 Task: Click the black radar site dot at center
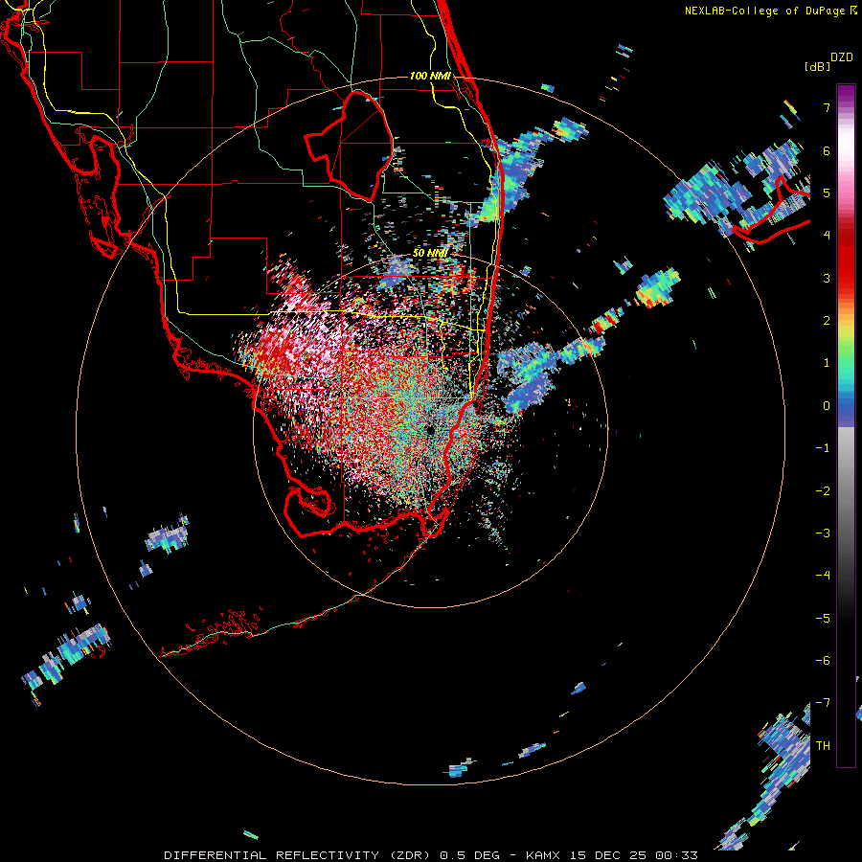point(430,430)
